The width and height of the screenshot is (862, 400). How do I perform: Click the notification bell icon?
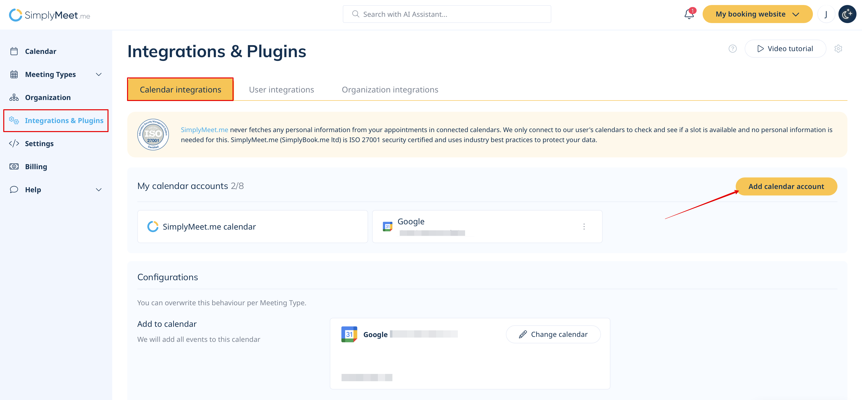pyautogui.click(x=689, y=14)
